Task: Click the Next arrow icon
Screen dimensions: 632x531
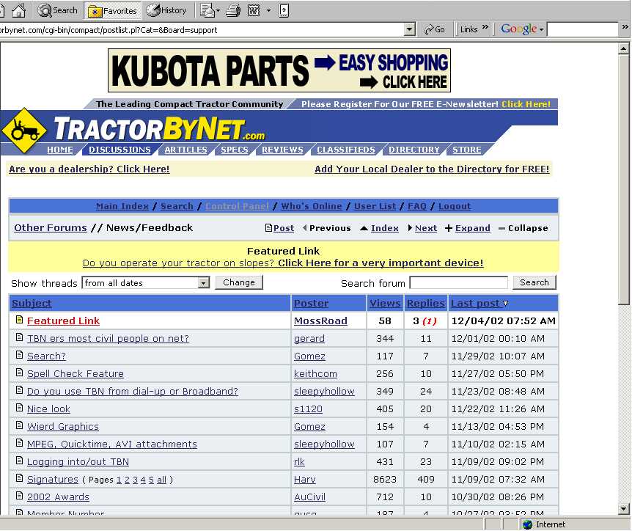Action: (x=410, y=228)
